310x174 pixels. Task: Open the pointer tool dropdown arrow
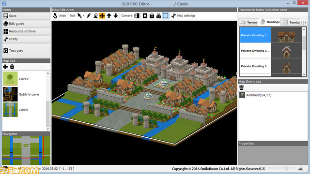84,16
